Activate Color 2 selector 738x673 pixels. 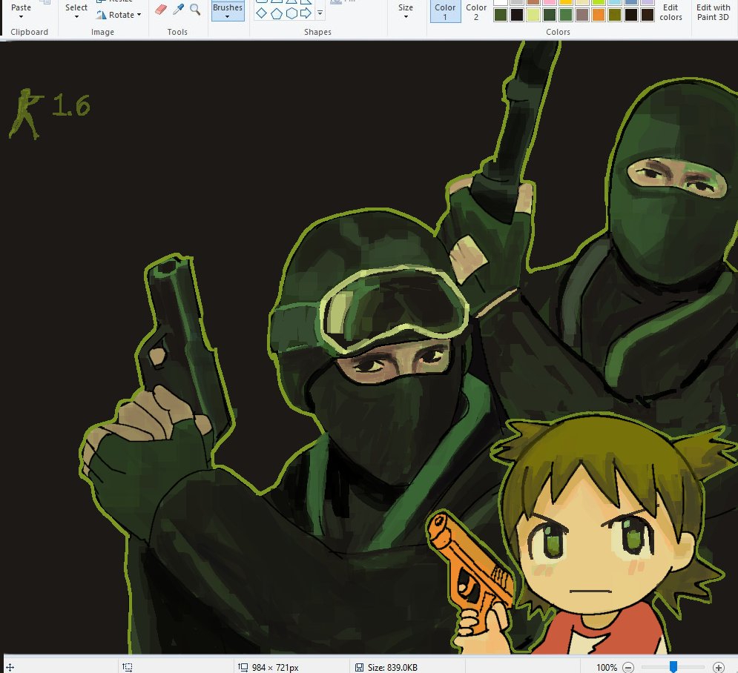476,11
